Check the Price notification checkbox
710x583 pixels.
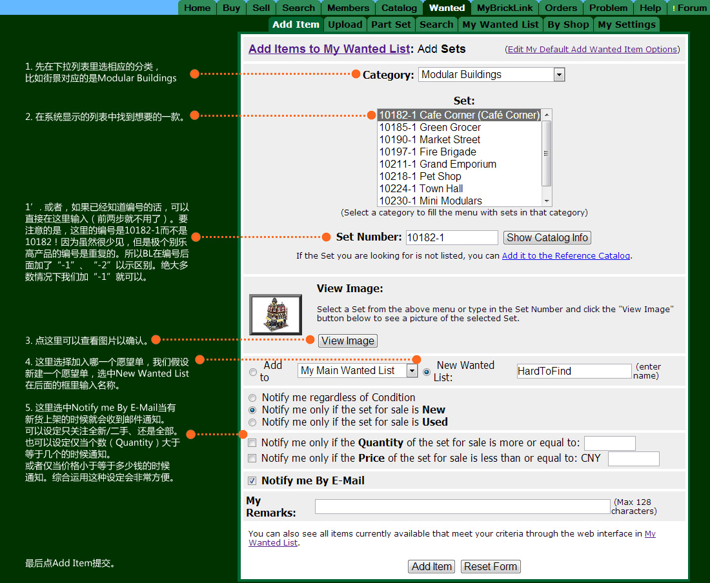tap(252, 458)
